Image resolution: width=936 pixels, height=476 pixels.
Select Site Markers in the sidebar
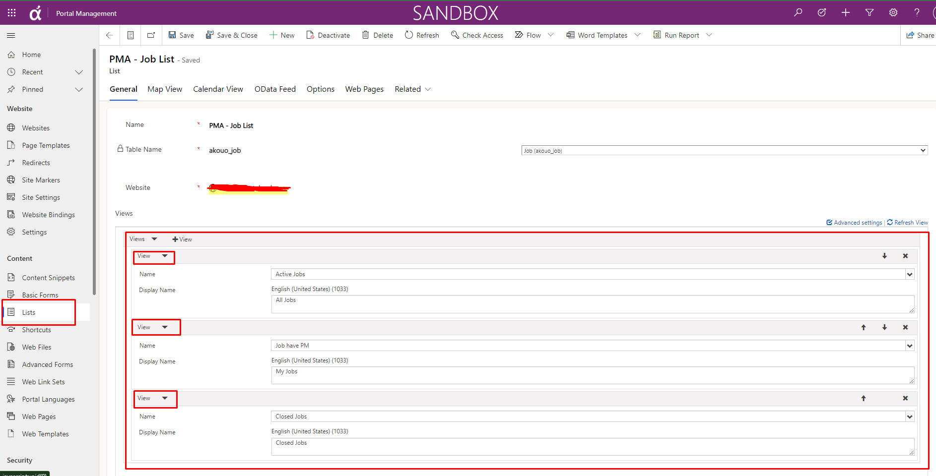(40, 179)
